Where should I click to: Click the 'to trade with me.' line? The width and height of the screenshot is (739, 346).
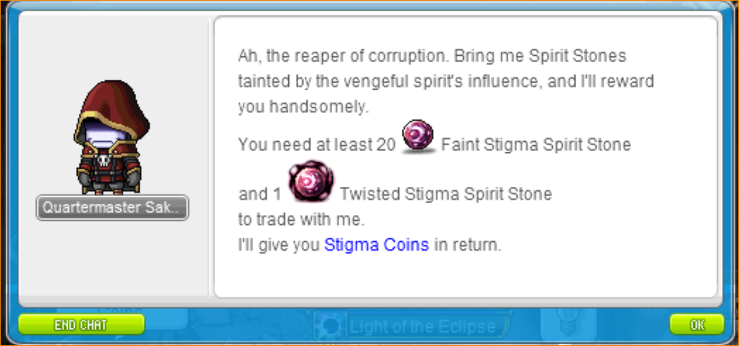click(301, 219)
